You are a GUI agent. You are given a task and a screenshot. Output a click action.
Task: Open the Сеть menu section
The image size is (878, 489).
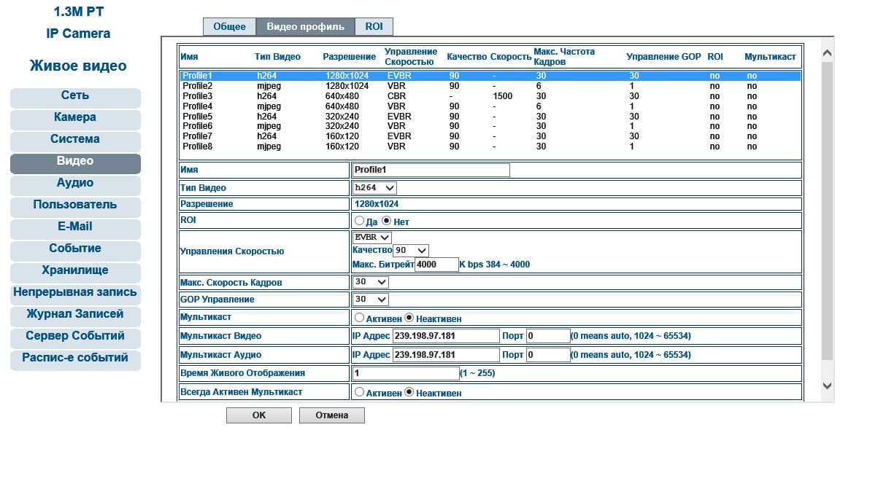click(x=75, y=95)
